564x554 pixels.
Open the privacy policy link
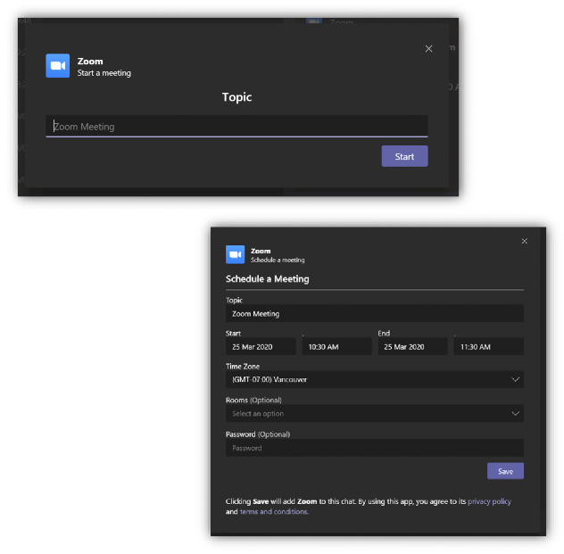489,501
